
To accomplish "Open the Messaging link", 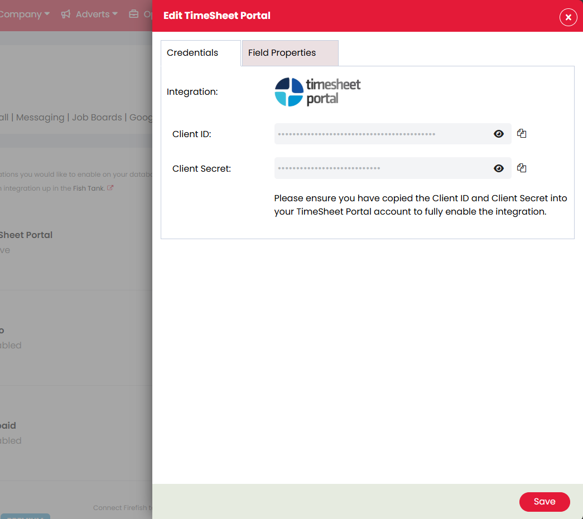I will tap(40, 117).
